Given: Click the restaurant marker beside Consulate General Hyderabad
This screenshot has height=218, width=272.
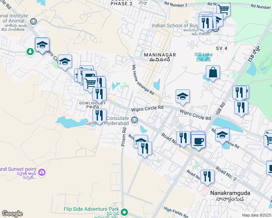Looking at the screenshot, I should [99, 117].
